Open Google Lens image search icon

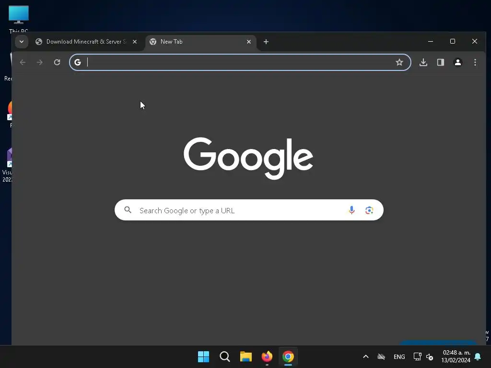369,210
